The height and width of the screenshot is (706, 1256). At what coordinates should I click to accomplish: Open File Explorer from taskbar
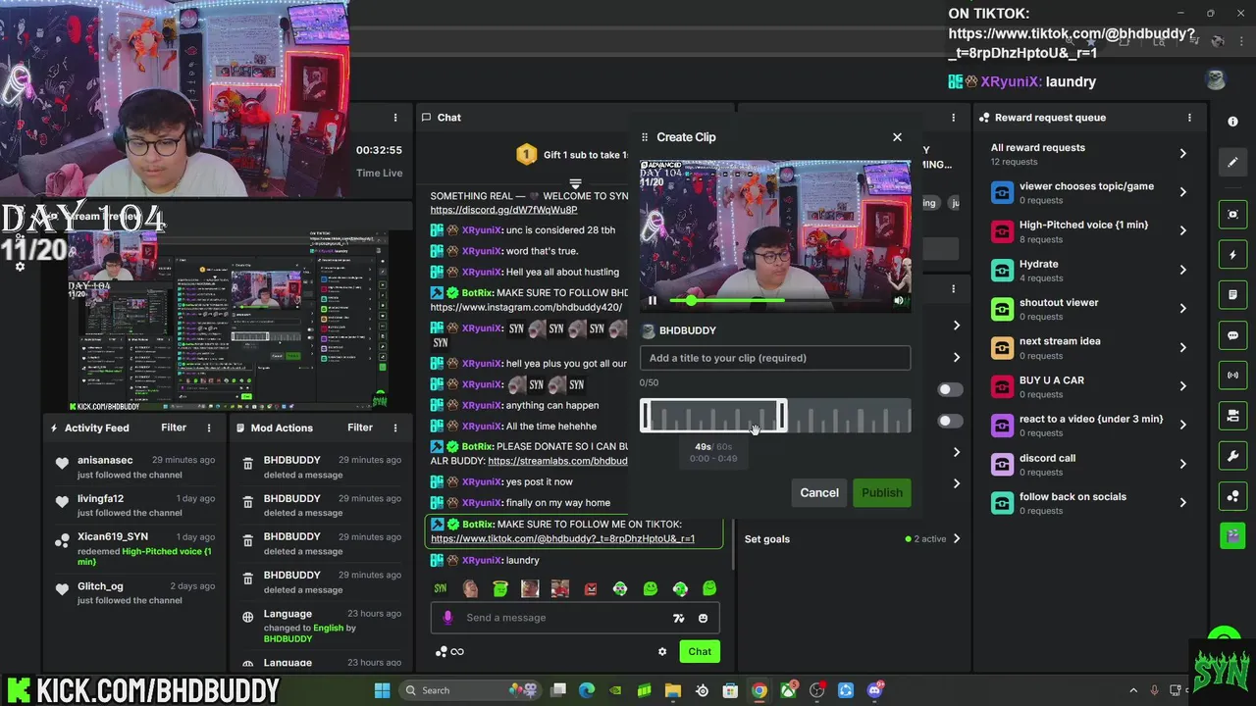(673, 690)
